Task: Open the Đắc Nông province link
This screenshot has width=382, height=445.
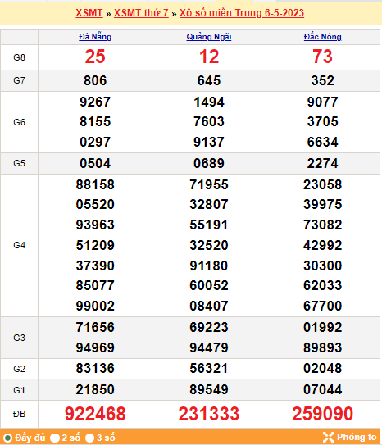Action: (x=323, y=37)
